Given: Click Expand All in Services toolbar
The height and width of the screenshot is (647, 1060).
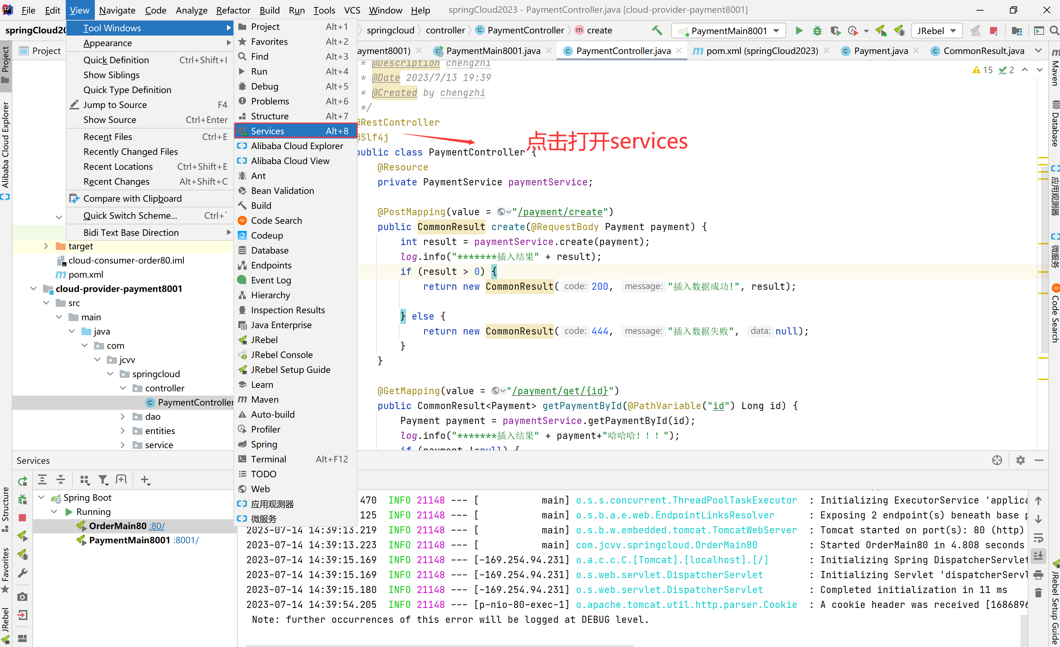Looking at the screenshot, I should (x=42, y=479).
